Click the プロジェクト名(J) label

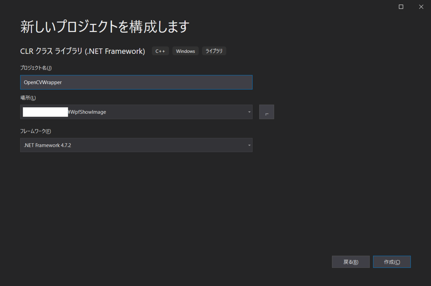(36, 68)
